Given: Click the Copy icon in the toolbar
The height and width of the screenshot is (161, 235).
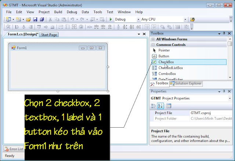Looking at the screenshot, I should 57,19.
